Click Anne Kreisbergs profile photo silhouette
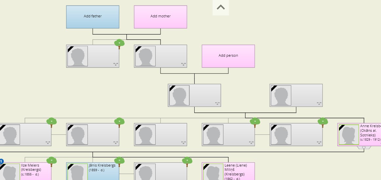Image resolution: width=381 pixels, height=180 pixels. [349, 134]
